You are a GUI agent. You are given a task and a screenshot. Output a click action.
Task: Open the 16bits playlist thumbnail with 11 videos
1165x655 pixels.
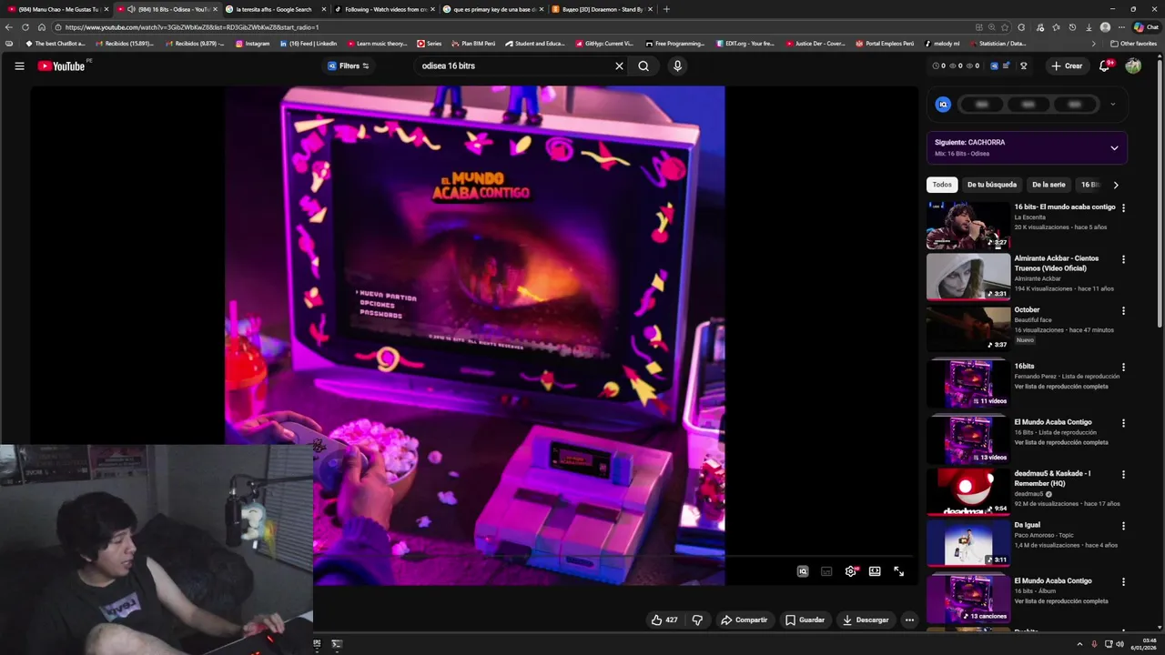tap(967, 383)
